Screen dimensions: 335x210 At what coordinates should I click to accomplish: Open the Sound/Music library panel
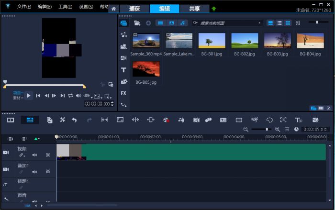(x=123, y=34)
